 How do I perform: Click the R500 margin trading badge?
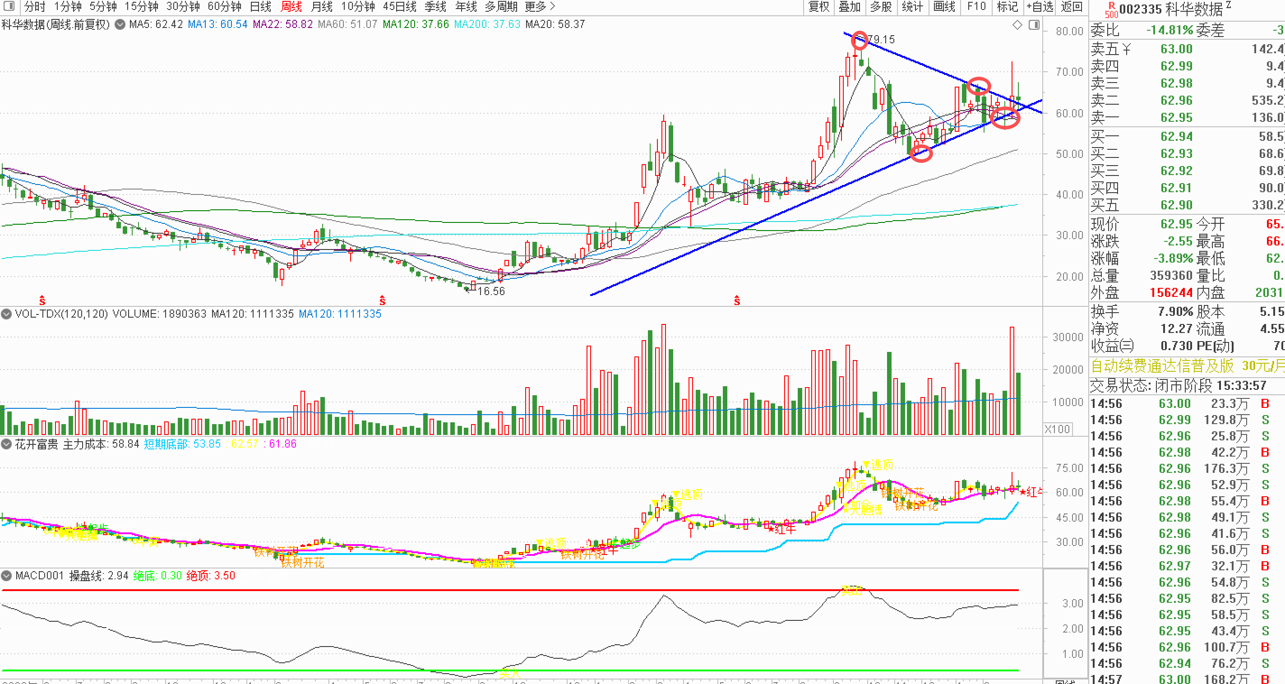[1111, 9]
